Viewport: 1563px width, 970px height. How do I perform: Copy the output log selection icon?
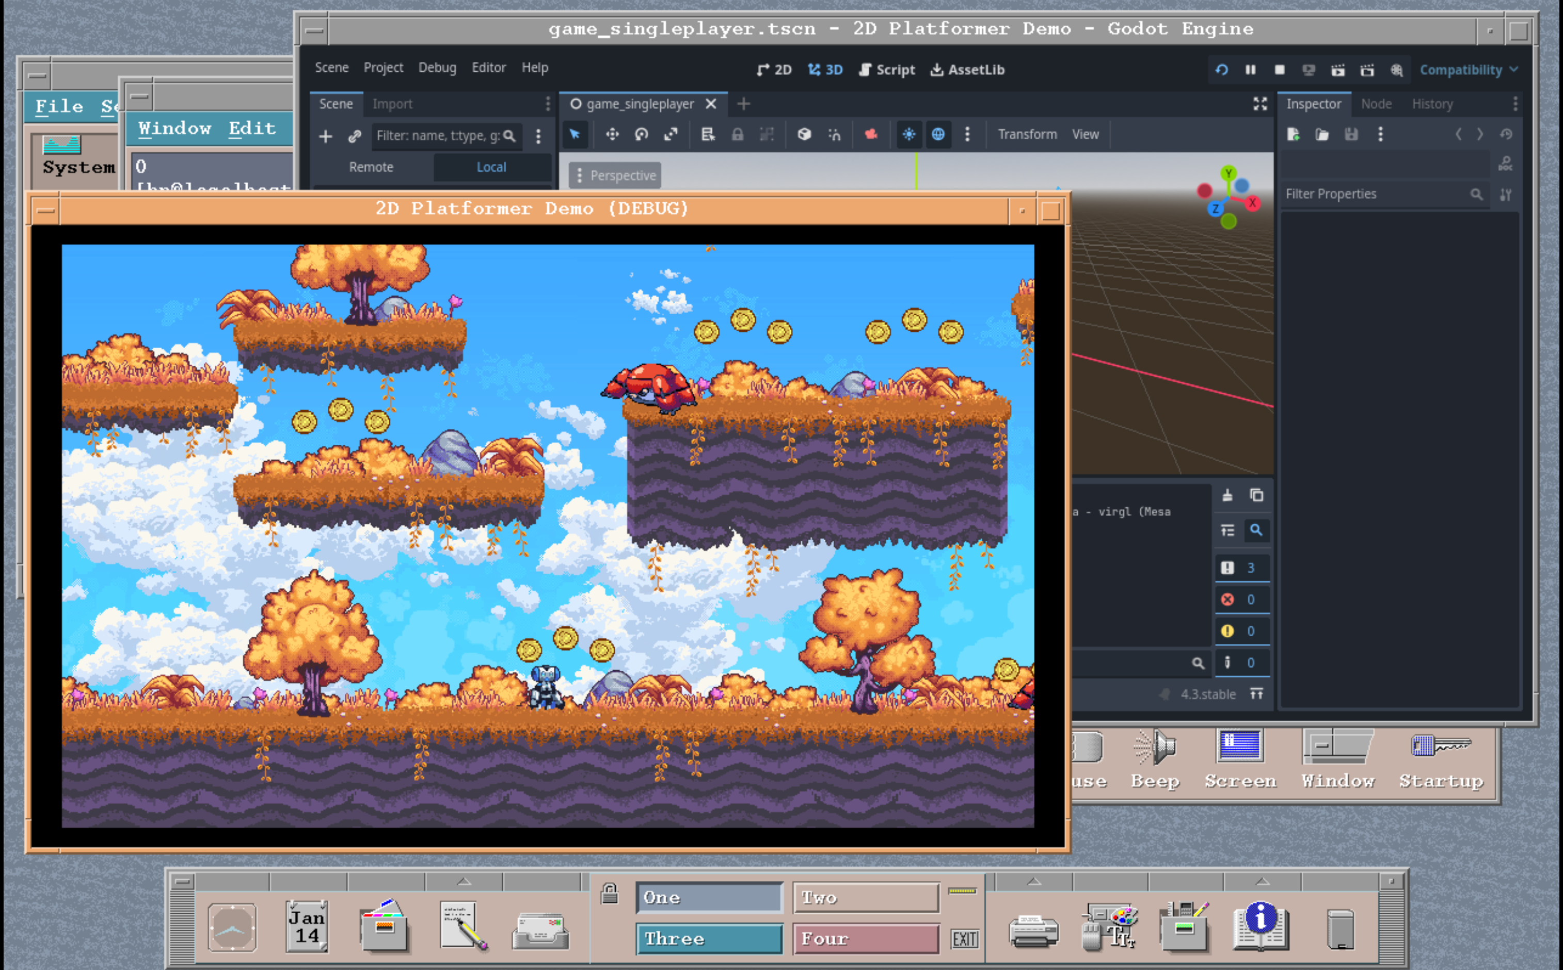click(1256, 495)
